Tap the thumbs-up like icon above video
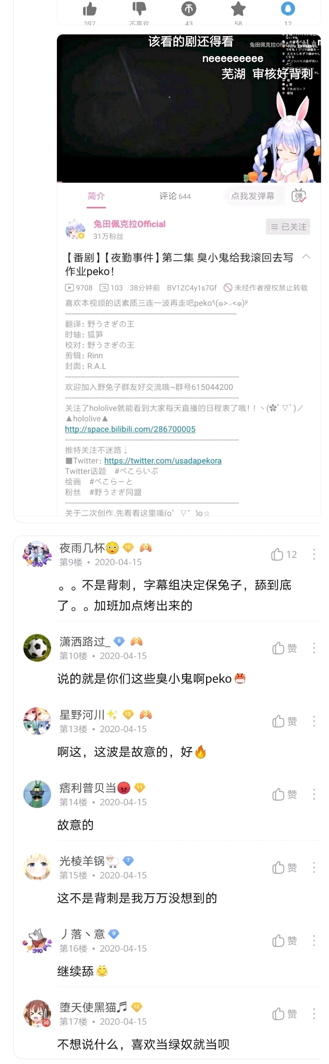The height and width of the screenshot is (1064, 329). [x=89, y=8]
